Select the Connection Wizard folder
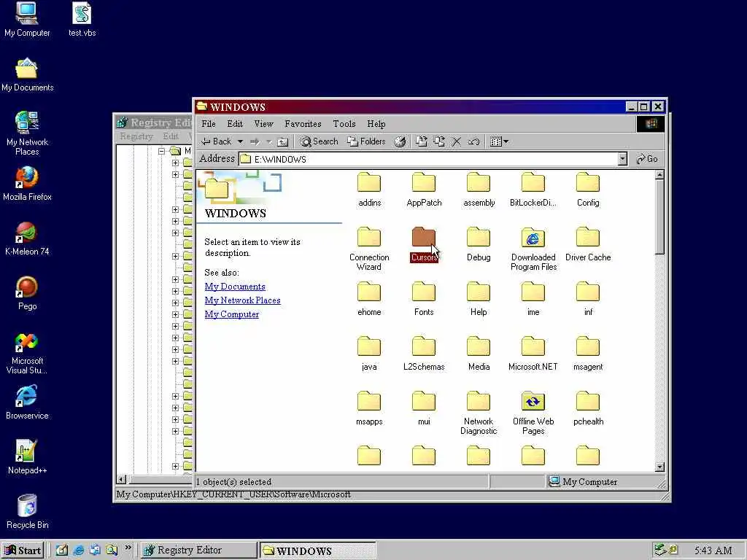747x560 pixels. click(x=369, y=249)
